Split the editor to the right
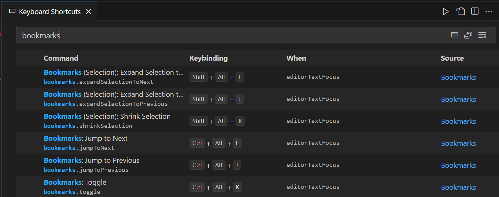 [475, 12]
